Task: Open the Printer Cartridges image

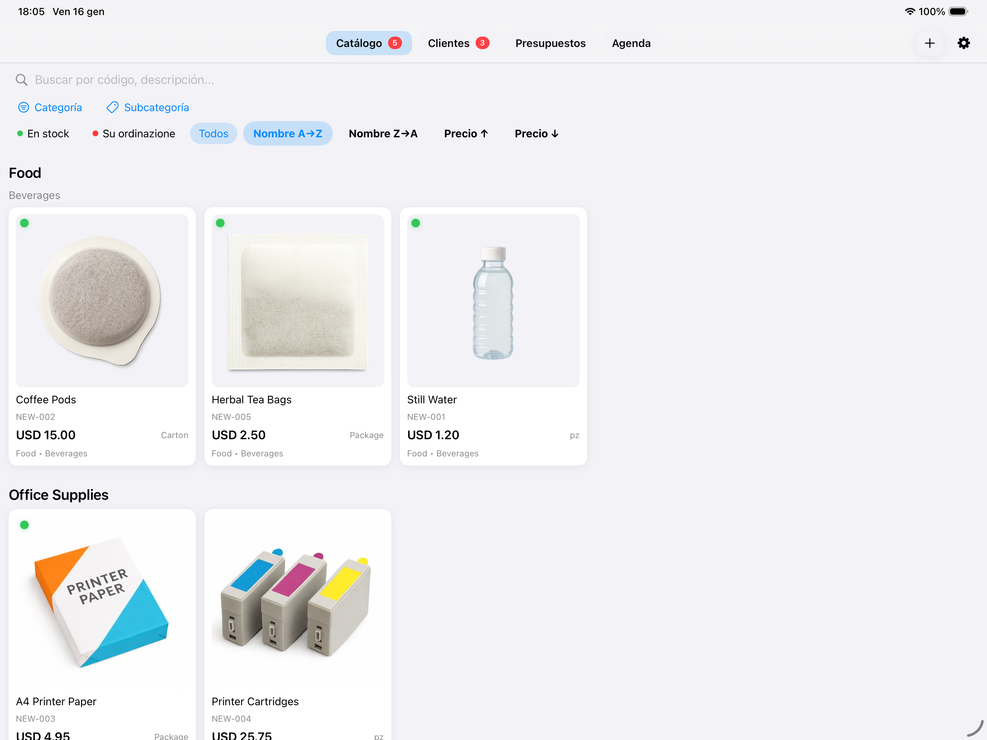Action: (x=298, y=603)
